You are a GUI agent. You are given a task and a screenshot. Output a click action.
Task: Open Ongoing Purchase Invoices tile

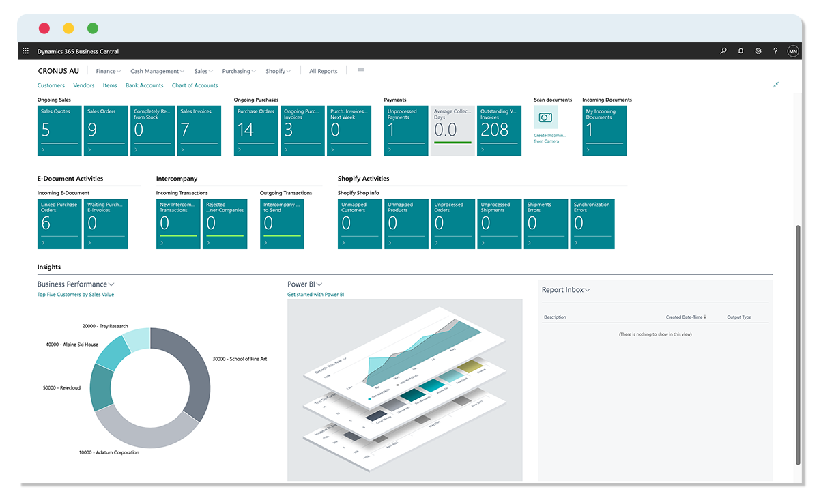click(302, 130)
